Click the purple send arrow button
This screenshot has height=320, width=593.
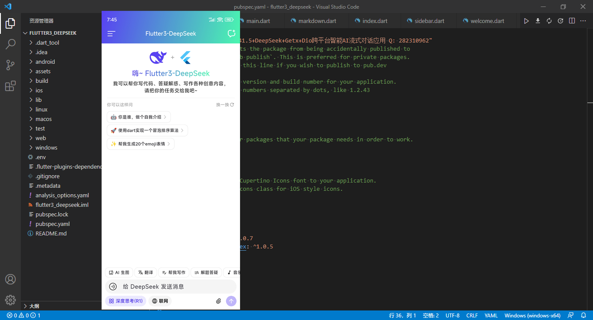[x=231, y=301]
